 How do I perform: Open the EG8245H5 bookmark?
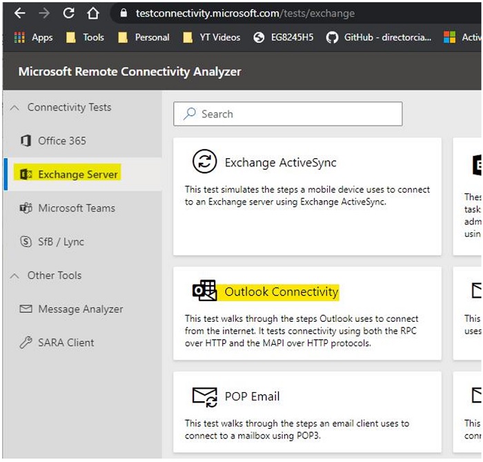click(284, 37)
